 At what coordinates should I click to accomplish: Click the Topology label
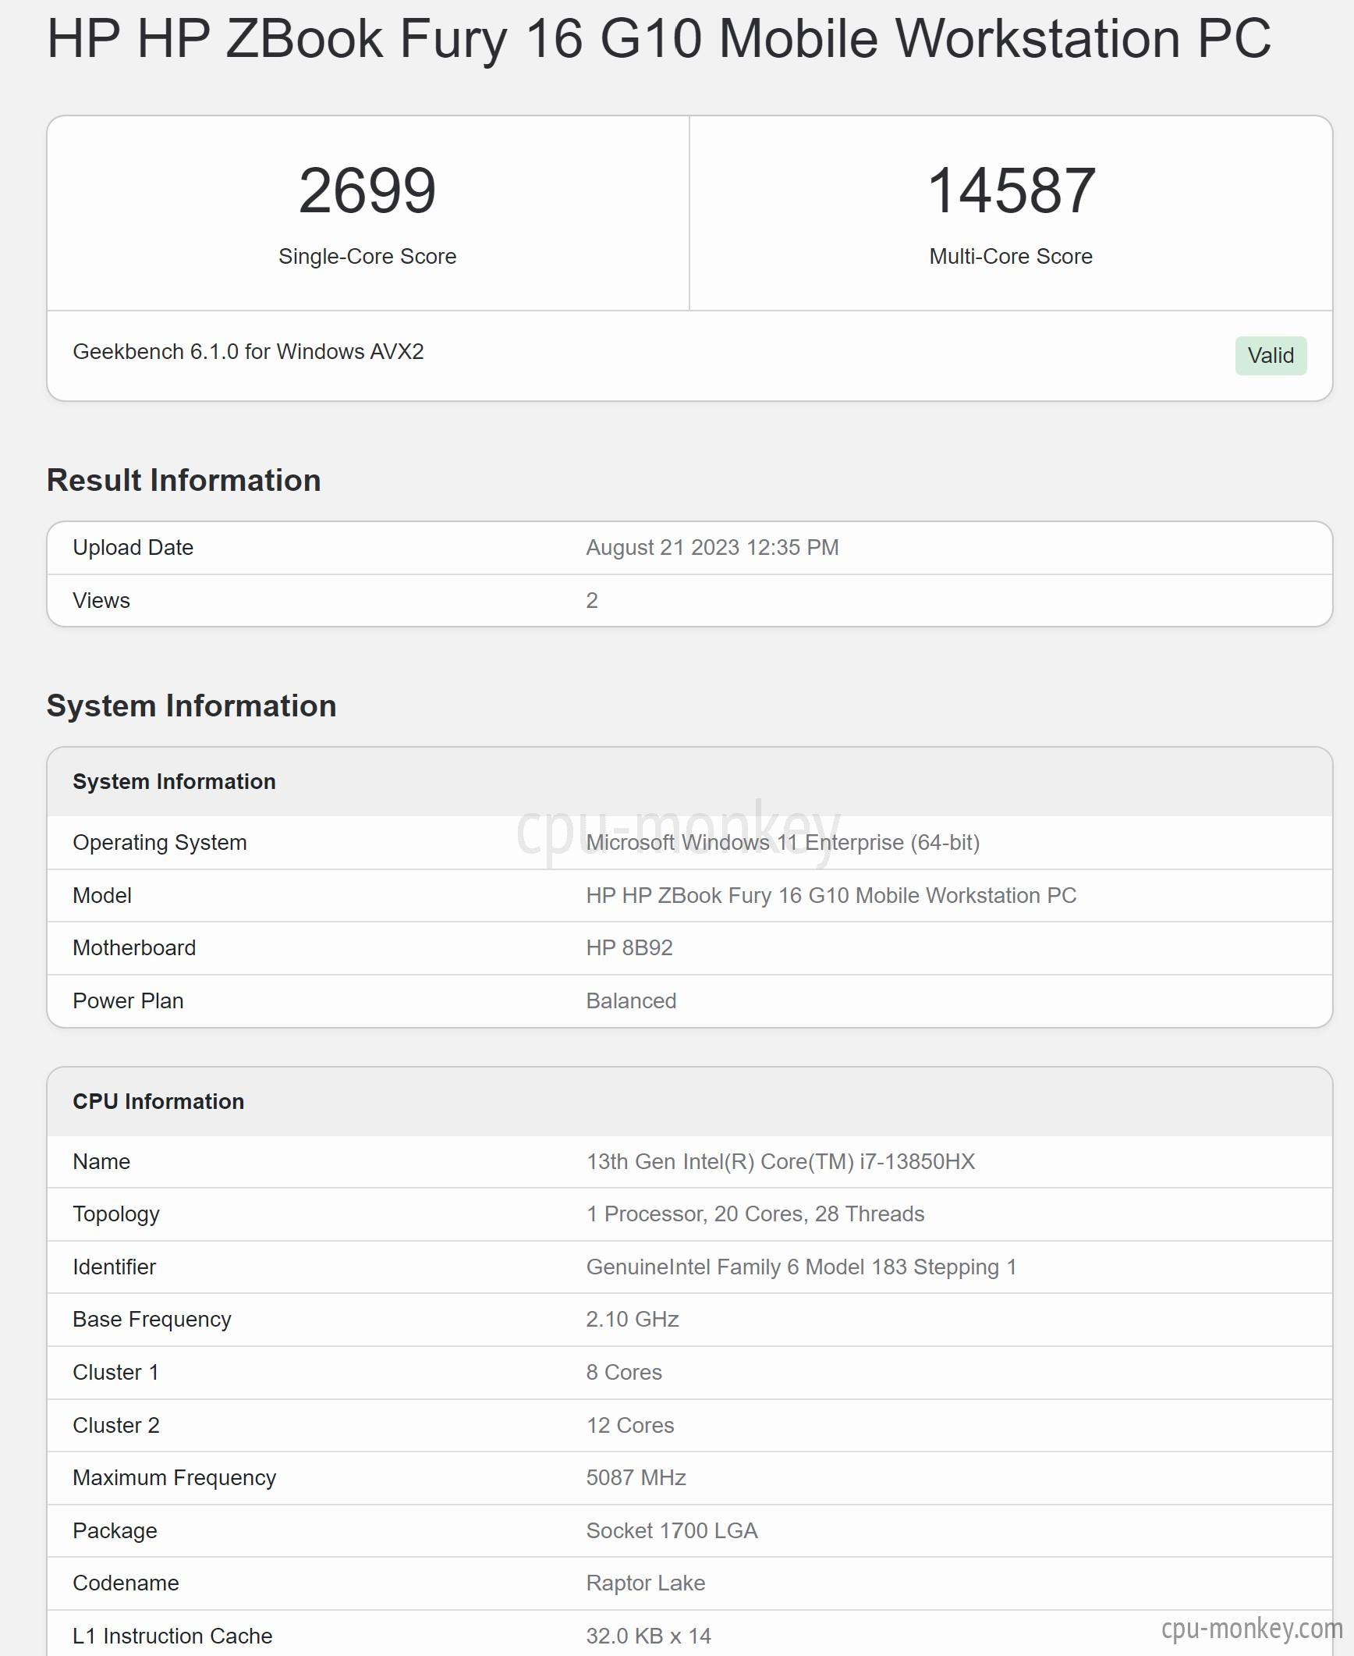[116, 1214]
